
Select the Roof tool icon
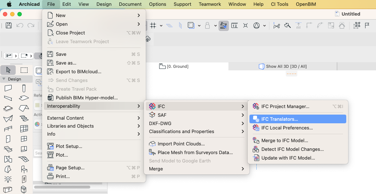click(x=24, y=108)
